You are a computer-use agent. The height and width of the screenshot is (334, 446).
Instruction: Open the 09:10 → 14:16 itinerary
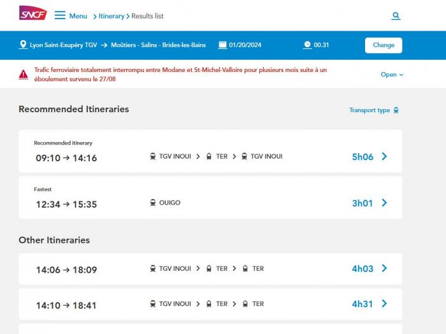pyautogui.click(x=210, y=151)
